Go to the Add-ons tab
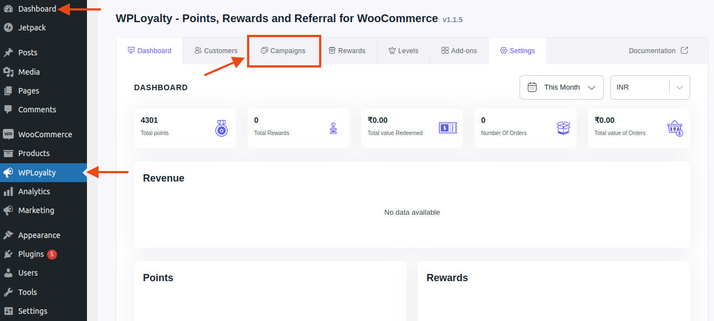The image size is (714, 321). [459, 51]
